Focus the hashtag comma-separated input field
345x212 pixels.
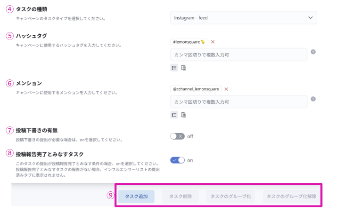(x=238, y=55)
